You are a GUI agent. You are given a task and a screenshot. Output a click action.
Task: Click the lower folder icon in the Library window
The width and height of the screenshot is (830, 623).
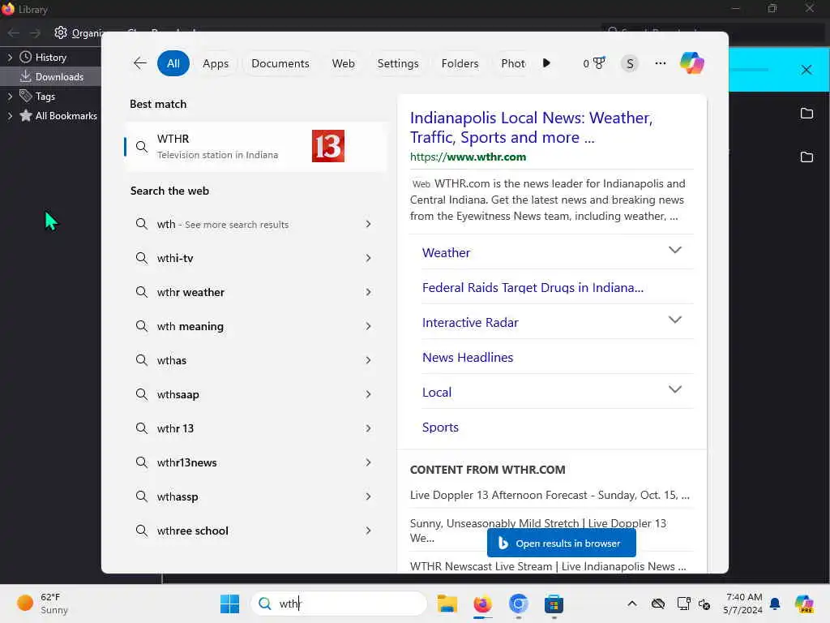tap(806, 157)
